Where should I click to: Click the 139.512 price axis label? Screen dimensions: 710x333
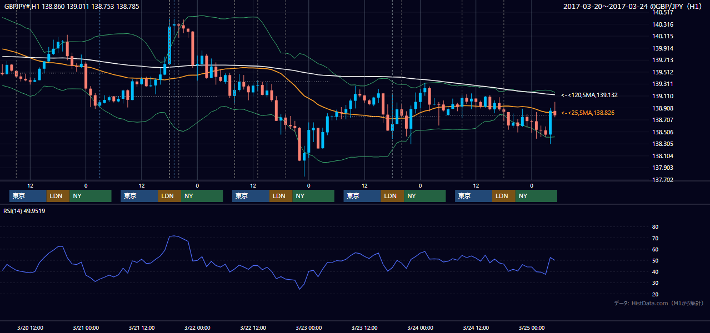[x=663, y=72]
